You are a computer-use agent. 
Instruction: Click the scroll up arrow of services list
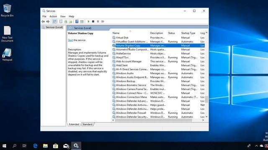click(x=206, y=32)
